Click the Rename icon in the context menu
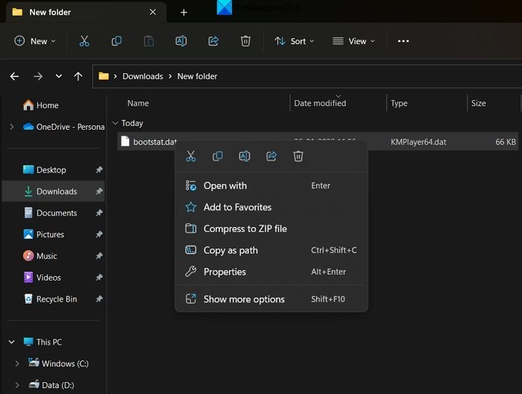The width and height of the screenshot is (522, 394). (x=245, y=156)
